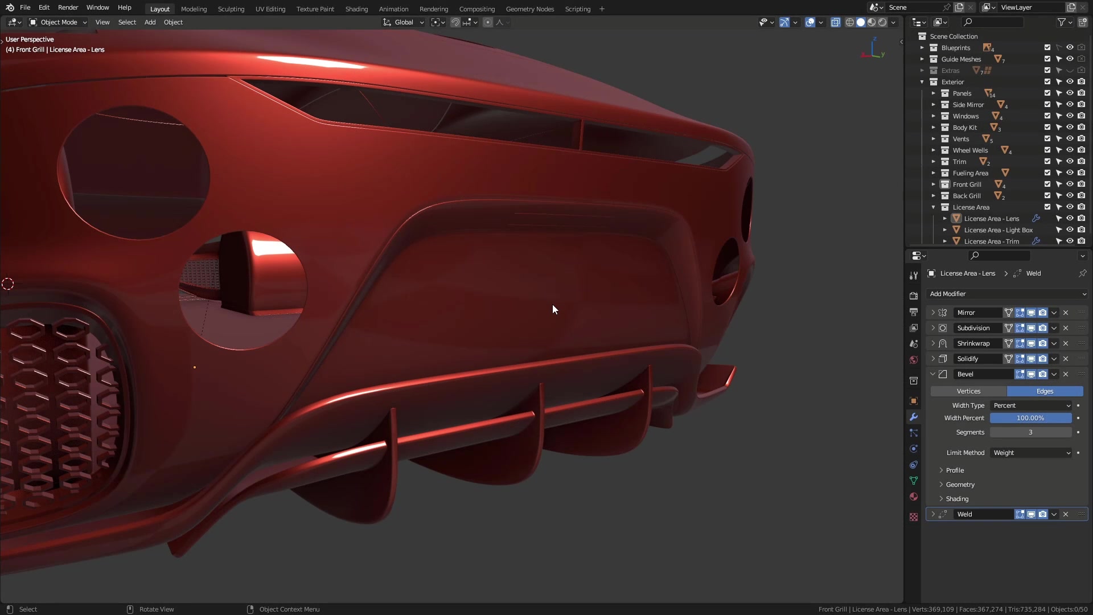The image size is (1093, 615).
Task: Remove the Mirror modifier
Action: coord(1066,313)
